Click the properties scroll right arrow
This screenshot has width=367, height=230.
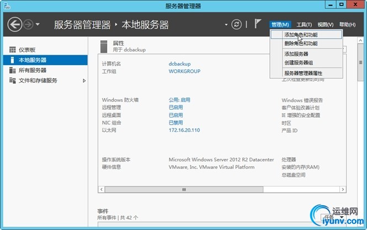[x=343, y=189]
